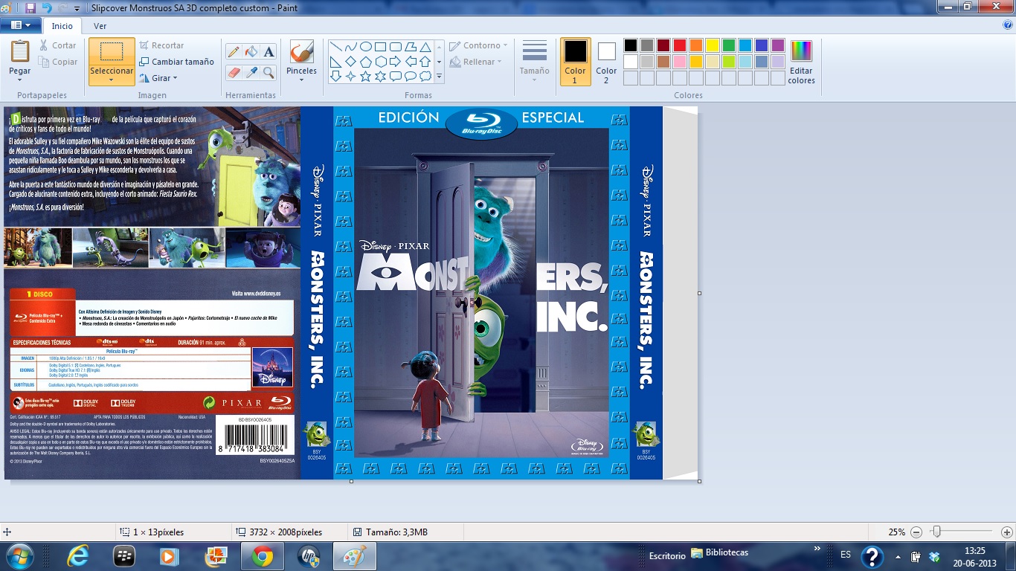Choose the Six-point star shape
Image resolution: width=1016 pixels, height=571 pixels.
[380, 76]
